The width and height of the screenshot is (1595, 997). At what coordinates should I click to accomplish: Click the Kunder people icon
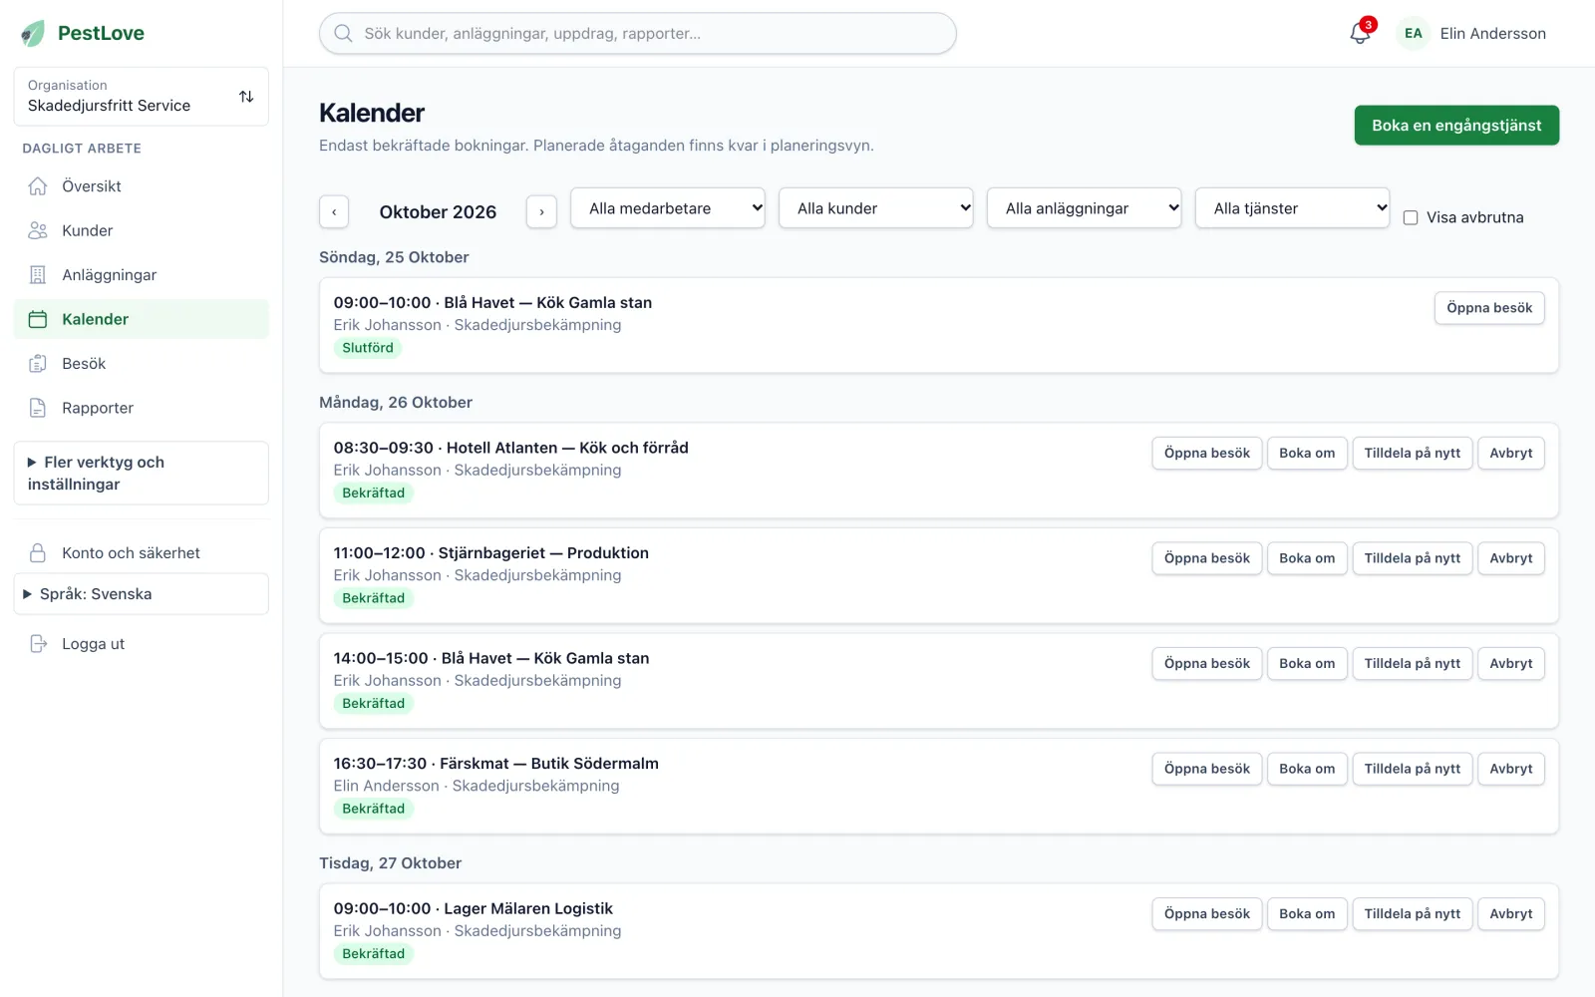click(38, 230)
